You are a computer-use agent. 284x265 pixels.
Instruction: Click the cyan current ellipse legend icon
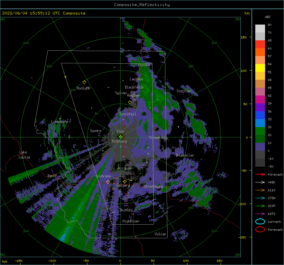(260, 222)
